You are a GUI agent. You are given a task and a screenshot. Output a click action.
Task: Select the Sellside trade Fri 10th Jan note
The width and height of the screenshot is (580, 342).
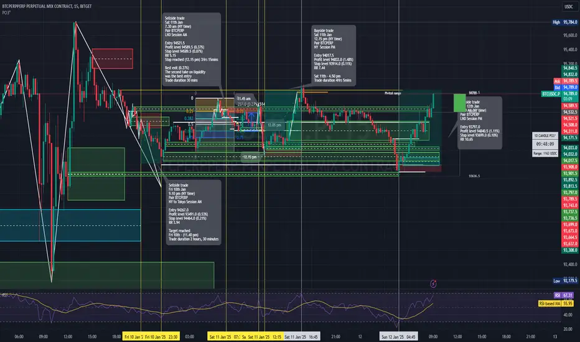(x=194, y=212)
